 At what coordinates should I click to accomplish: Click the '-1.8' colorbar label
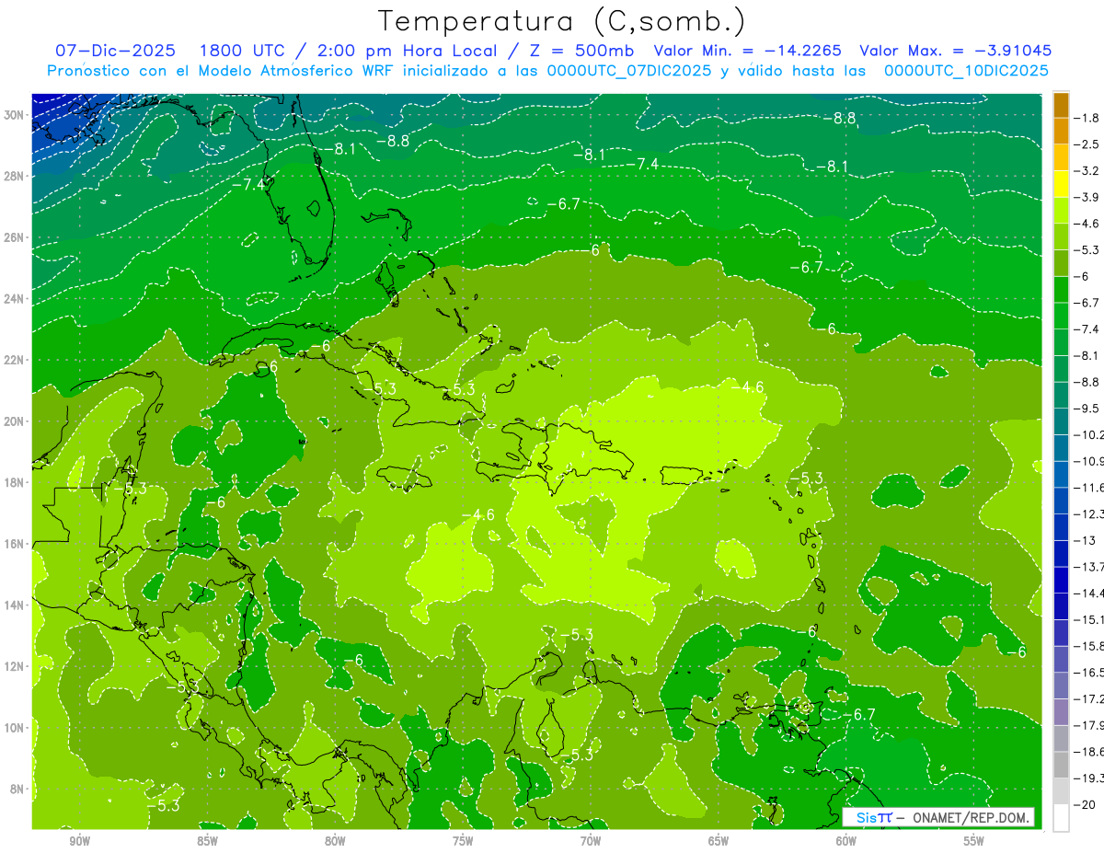(x=1088, y=118)
